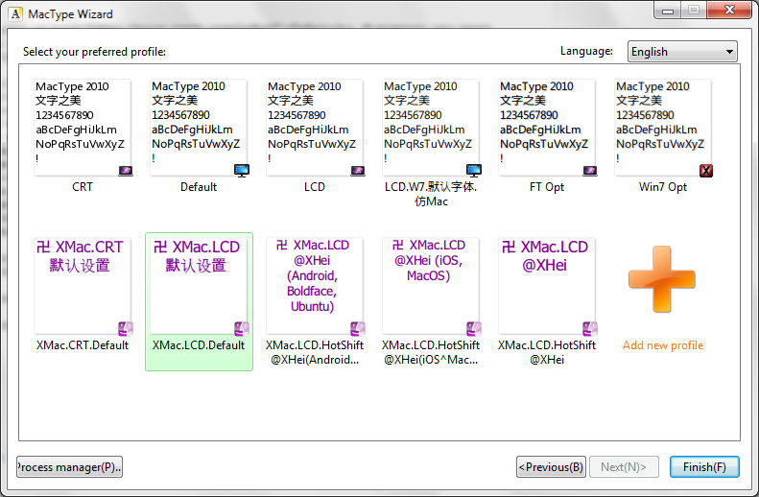Select the FT Opt profile thumbnail

tap(547, 128)
